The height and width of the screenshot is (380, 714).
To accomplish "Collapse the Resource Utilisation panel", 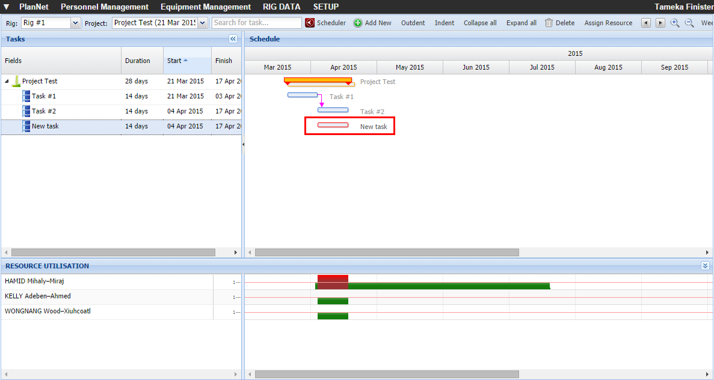I will 705,265.
